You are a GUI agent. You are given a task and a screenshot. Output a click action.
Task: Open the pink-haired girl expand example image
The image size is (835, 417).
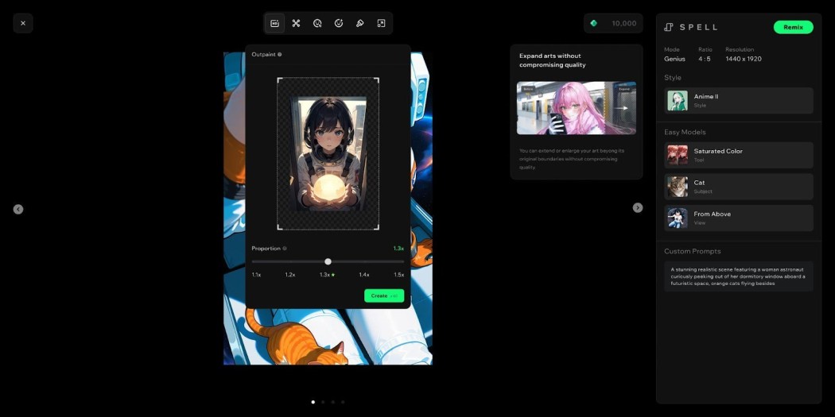(x=577, y=108)
